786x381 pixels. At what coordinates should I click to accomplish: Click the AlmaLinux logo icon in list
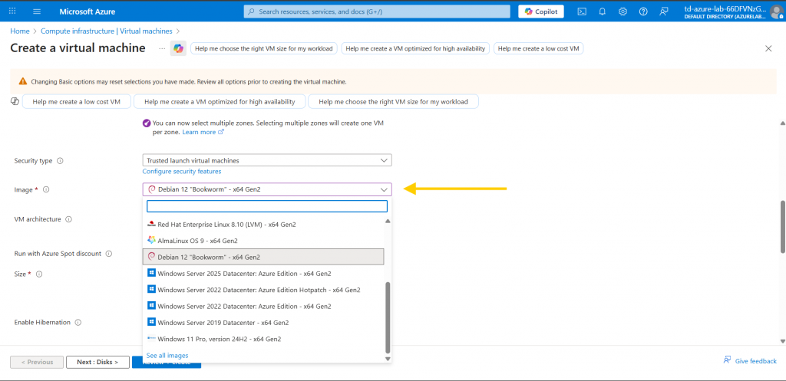click(x=151, y=240)
